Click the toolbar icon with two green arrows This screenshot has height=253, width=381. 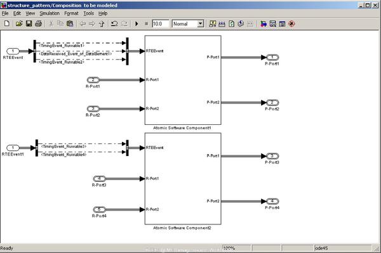232,23
